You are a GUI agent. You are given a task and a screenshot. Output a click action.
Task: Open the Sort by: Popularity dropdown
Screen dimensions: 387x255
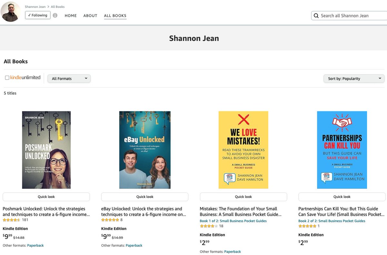pos(354,79)
